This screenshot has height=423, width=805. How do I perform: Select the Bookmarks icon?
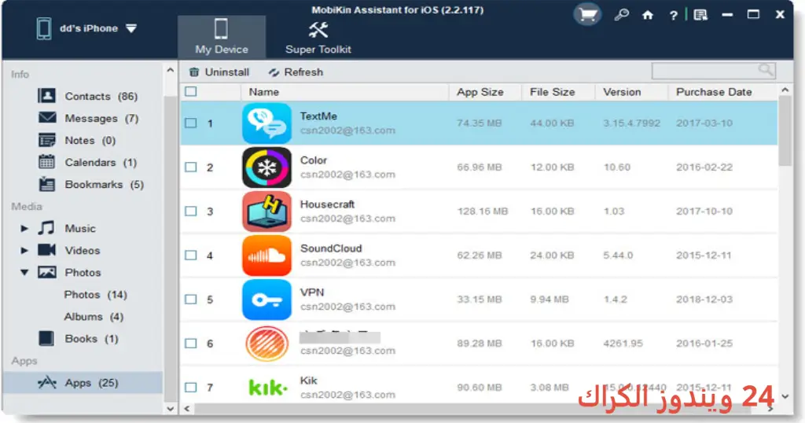coord(46,184)
